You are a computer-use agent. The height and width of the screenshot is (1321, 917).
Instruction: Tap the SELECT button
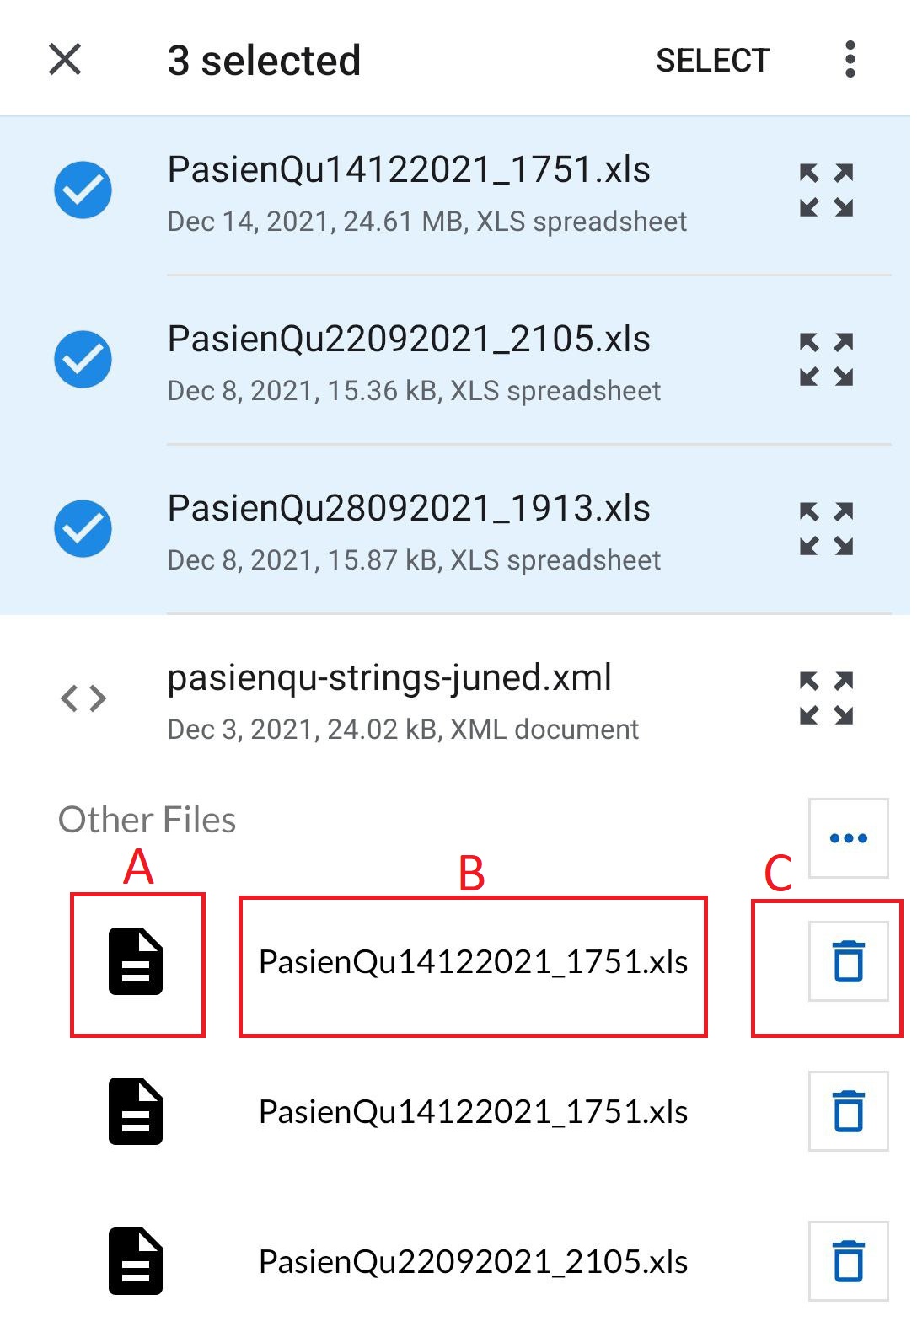[x=712, y=61]
